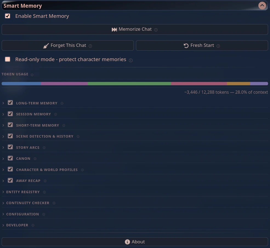This screenshot has height=248, width=270.
Task: Click the info icon beside Short-Term Memory
Action: click(x=64, y=126)
